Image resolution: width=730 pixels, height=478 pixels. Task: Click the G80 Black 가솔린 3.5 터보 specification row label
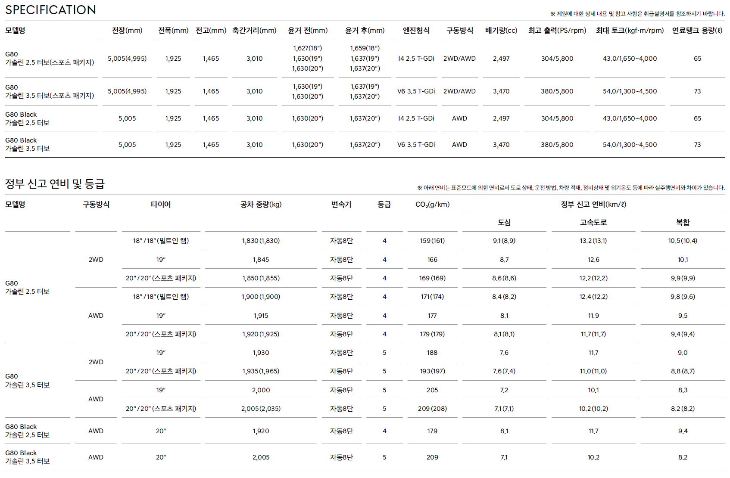(27, 144)
